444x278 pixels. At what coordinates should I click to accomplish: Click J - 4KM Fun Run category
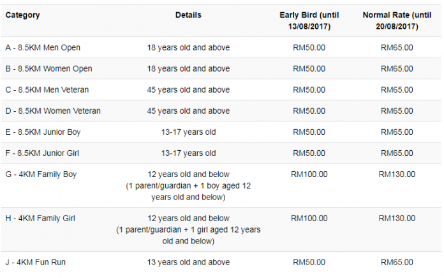[x=35, y=262]
